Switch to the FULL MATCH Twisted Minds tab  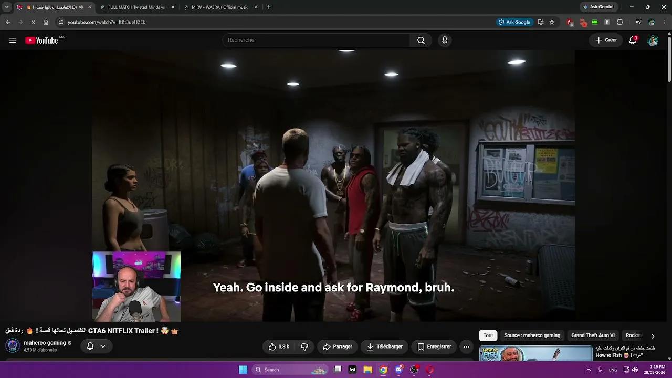136,7
